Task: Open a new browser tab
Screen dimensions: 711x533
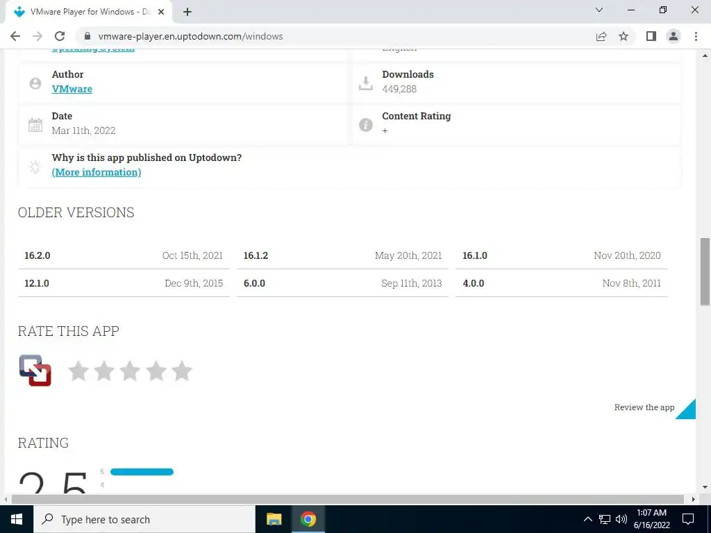Action: tap(187, 12)
